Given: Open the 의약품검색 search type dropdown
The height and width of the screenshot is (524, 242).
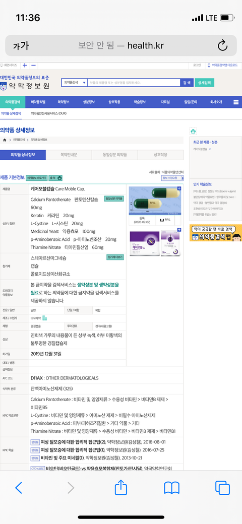Looking at the screenshot, I should point(75,83).
